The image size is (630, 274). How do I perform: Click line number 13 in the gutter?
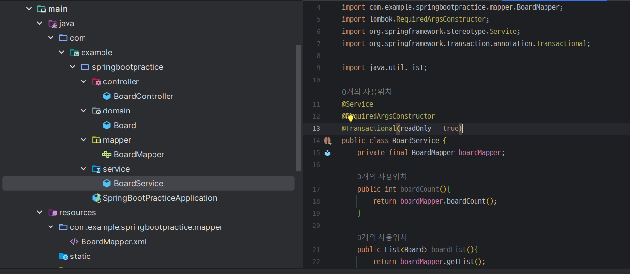pyautogui.click(x=316, y=129)
